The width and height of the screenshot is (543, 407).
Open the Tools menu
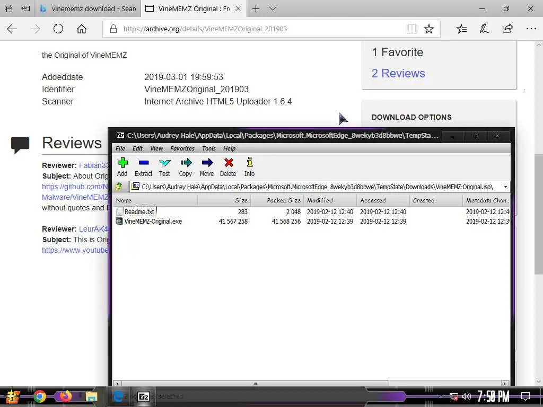point(209,148)
